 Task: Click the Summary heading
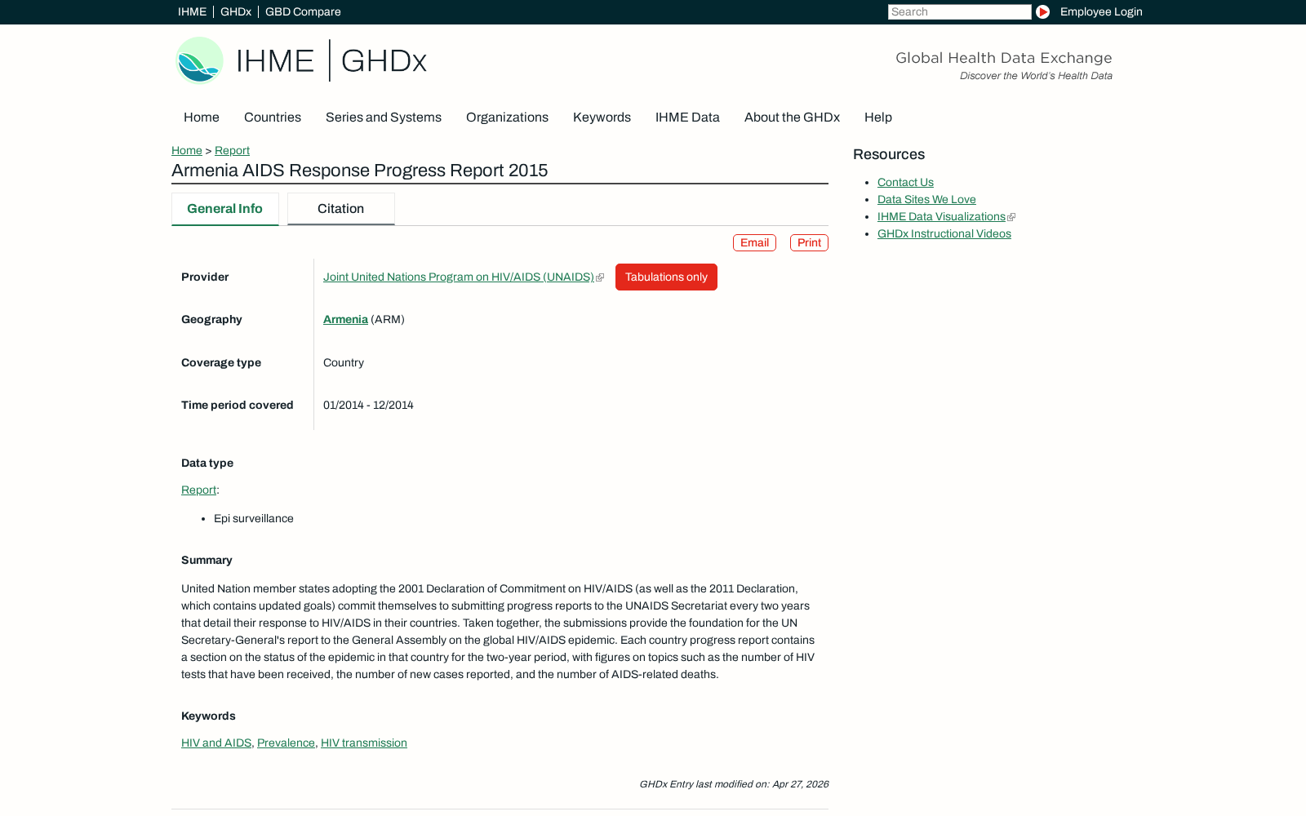pyautogui.click(x=207, y=561)
